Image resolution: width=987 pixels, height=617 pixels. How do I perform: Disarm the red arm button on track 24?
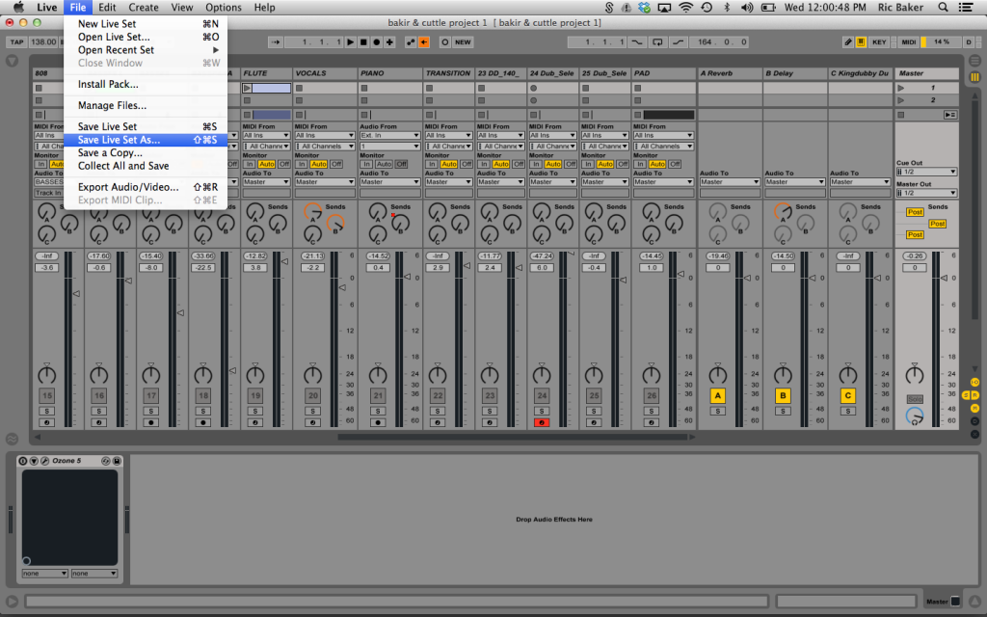542,422
